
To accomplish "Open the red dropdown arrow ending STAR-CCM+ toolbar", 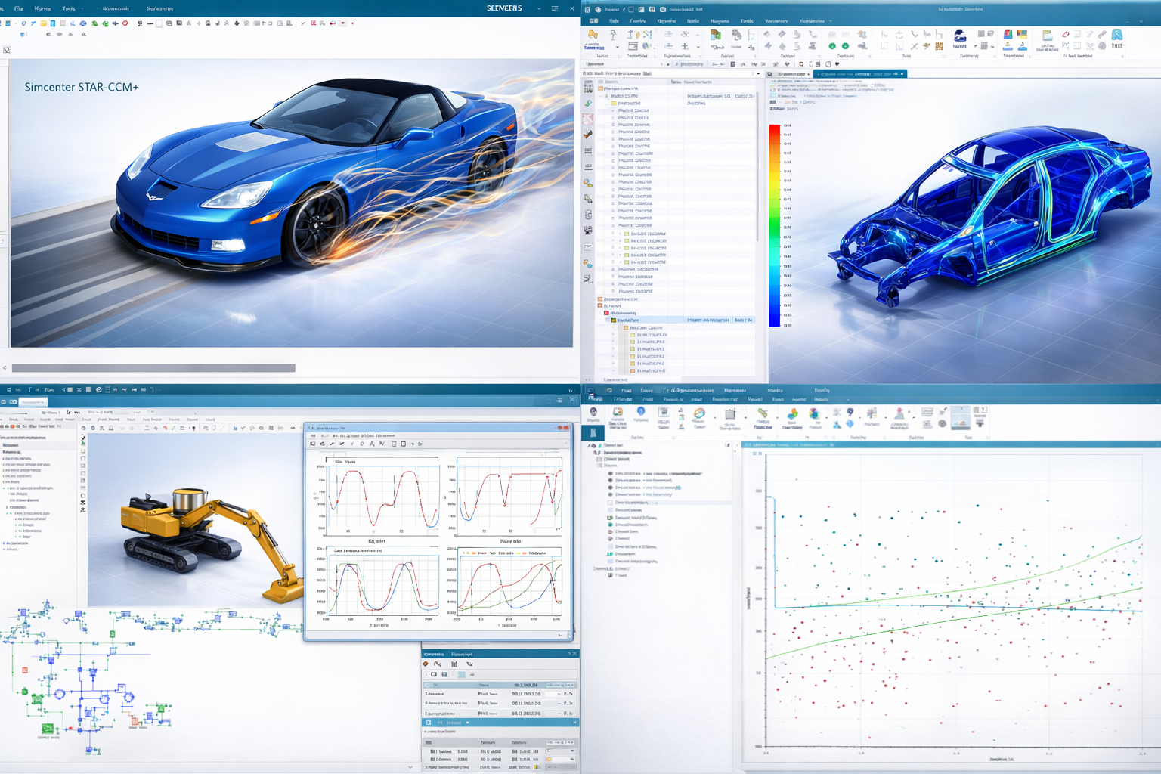I will coord(352,23).
